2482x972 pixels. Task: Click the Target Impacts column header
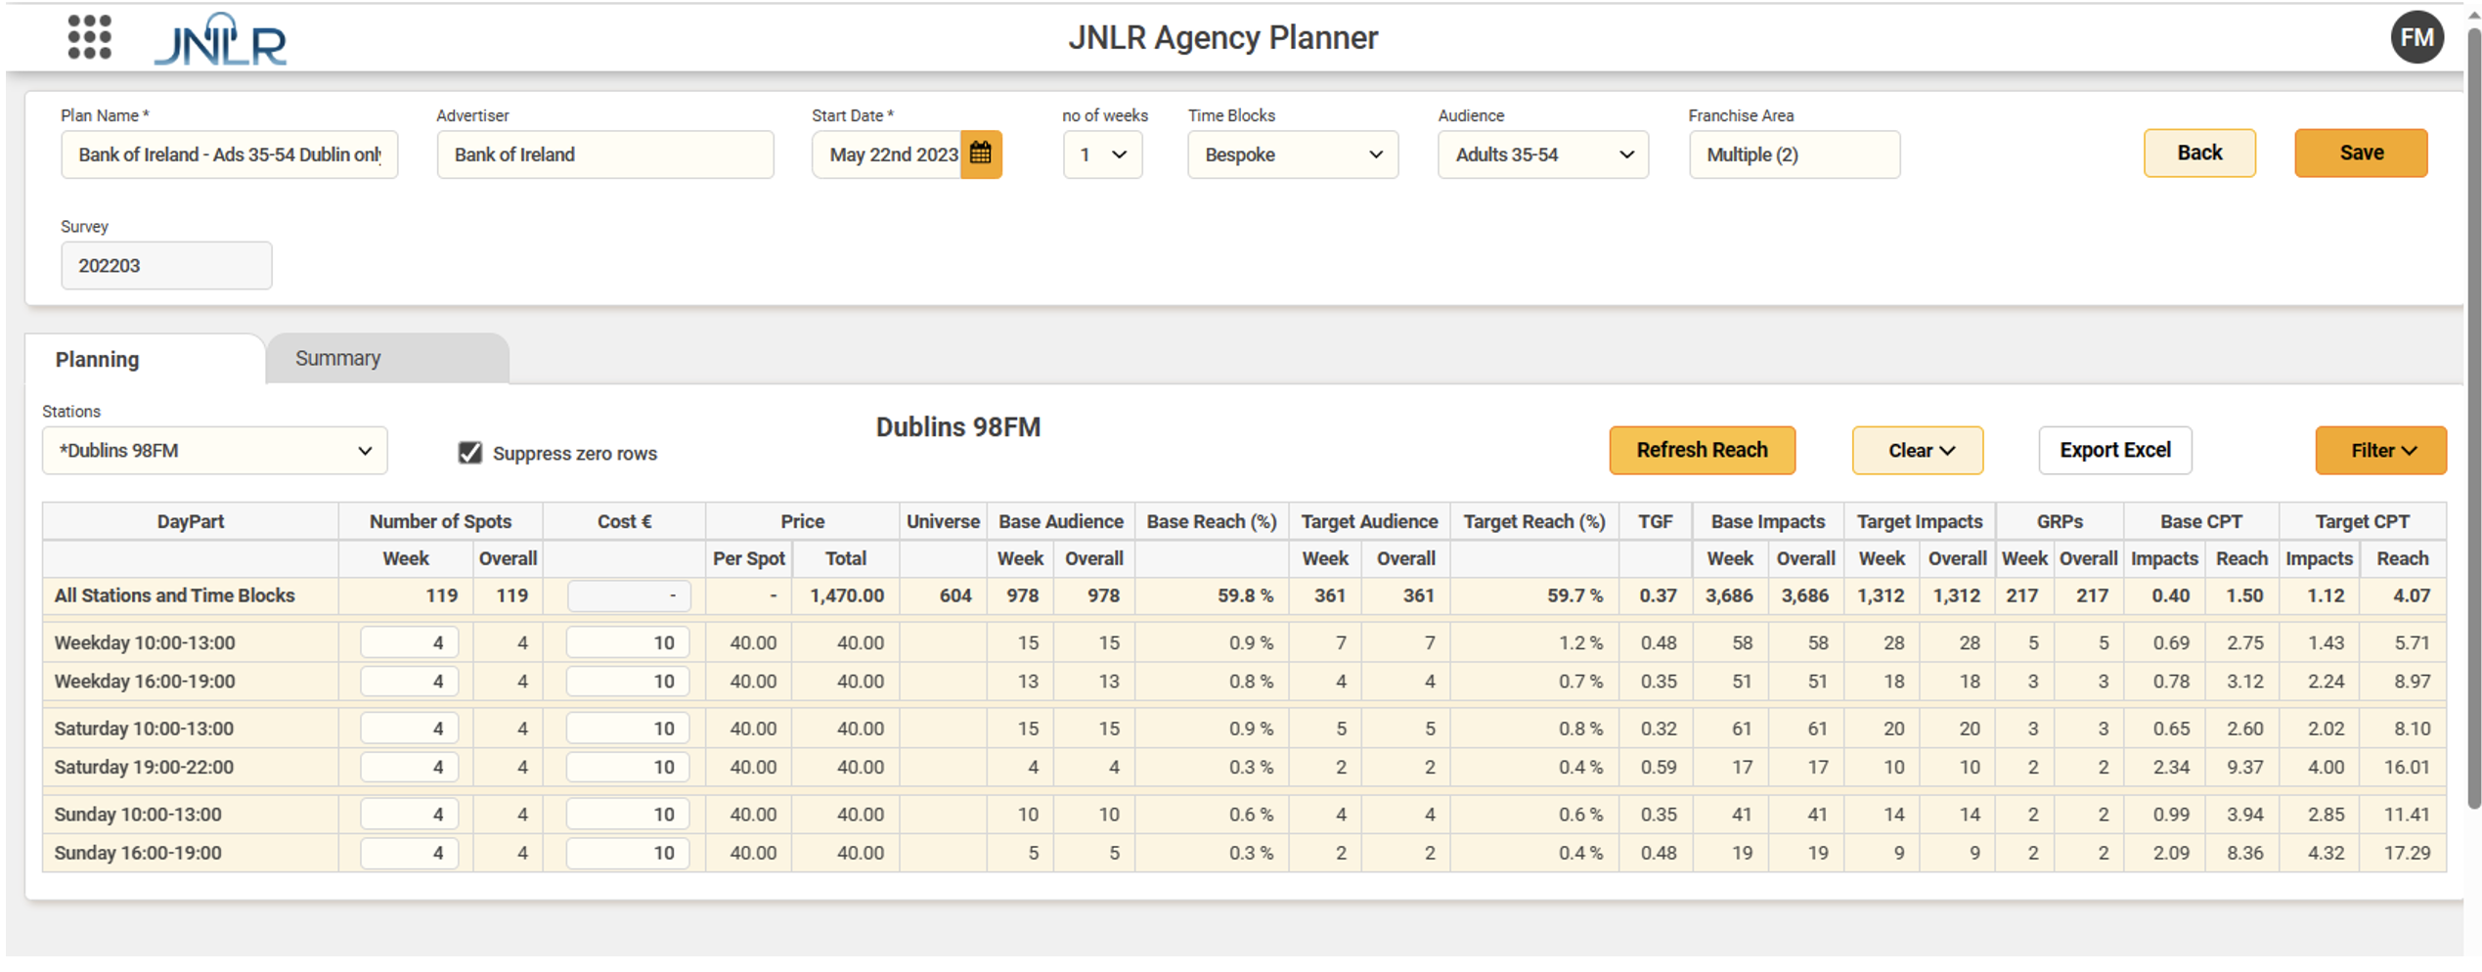tap(1919, 521)
